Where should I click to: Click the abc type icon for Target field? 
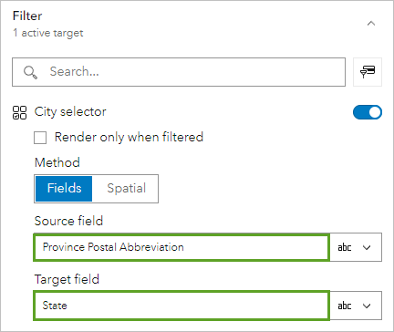345,306
